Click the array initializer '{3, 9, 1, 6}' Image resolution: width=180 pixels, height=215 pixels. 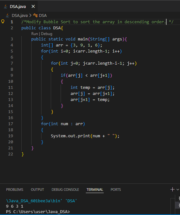click(85, 45)
